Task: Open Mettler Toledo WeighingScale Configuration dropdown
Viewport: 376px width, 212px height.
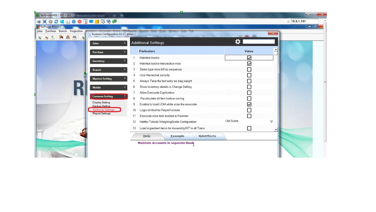Action: [271, 122]
